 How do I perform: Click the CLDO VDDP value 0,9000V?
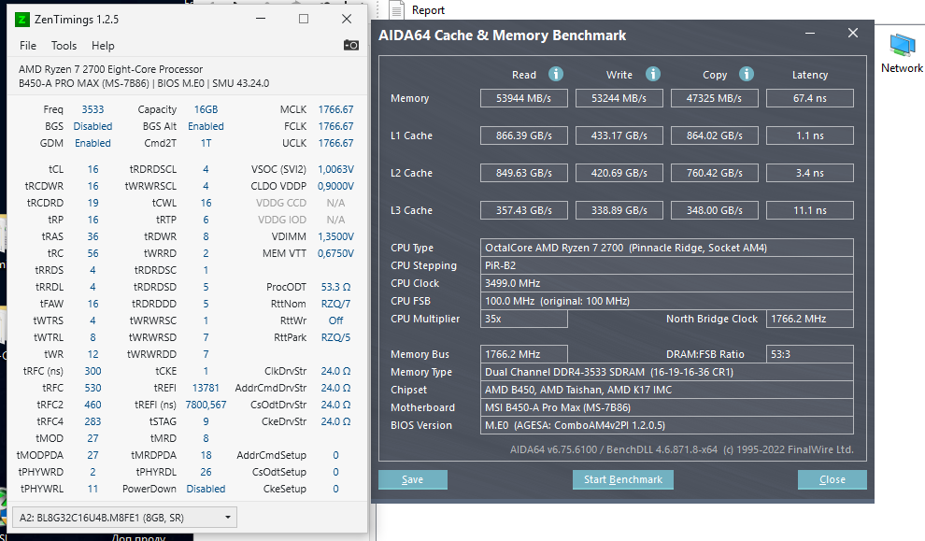tap(335, 186)
